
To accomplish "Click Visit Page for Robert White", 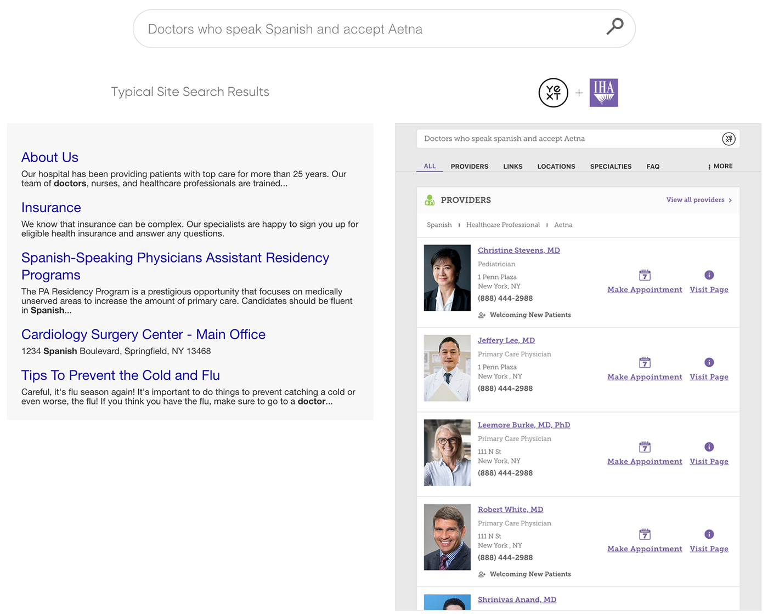I will pos(709,549).
